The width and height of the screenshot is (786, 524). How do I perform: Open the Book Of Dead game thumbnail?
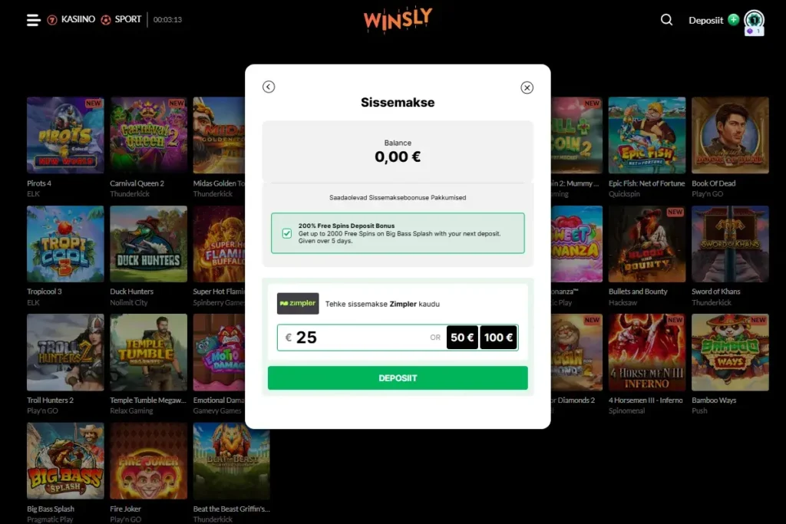(x=730, y=135)
